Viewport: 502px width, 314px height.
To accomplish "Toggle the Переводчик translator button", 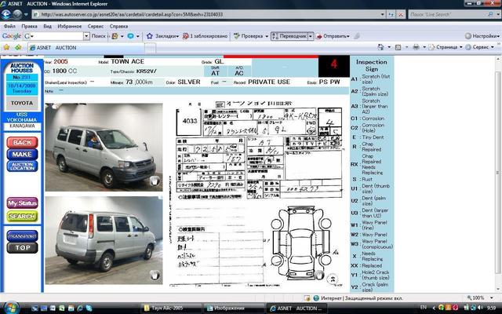I will (289, 36).
